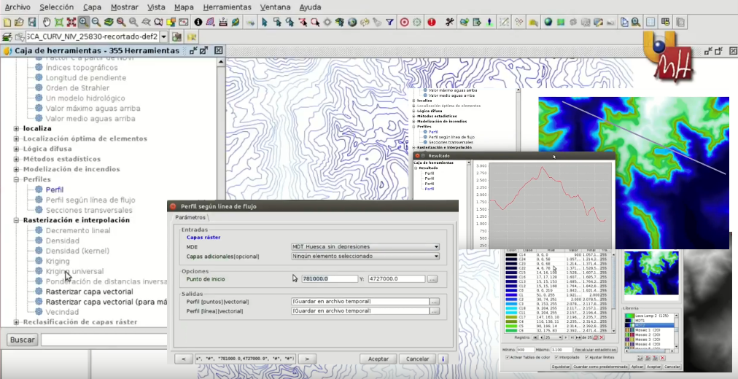Select the pan (hand) tool
Image resolution: width=738 pixels, height=379 pixels.
pyautogui.click(x=47, y=23)
